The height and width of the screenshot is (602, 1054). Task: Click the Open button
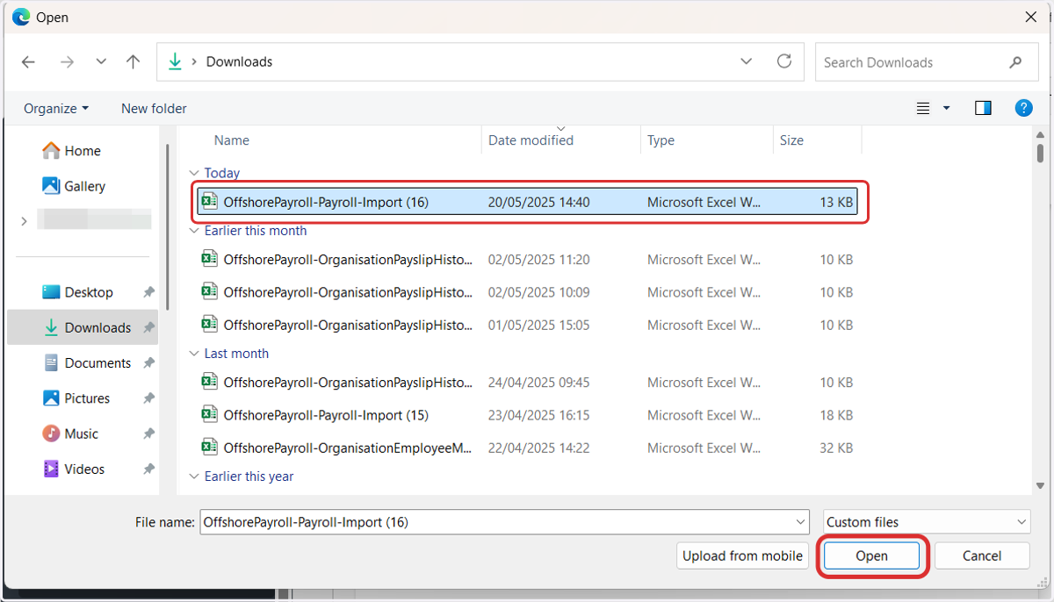click(872, 555)
